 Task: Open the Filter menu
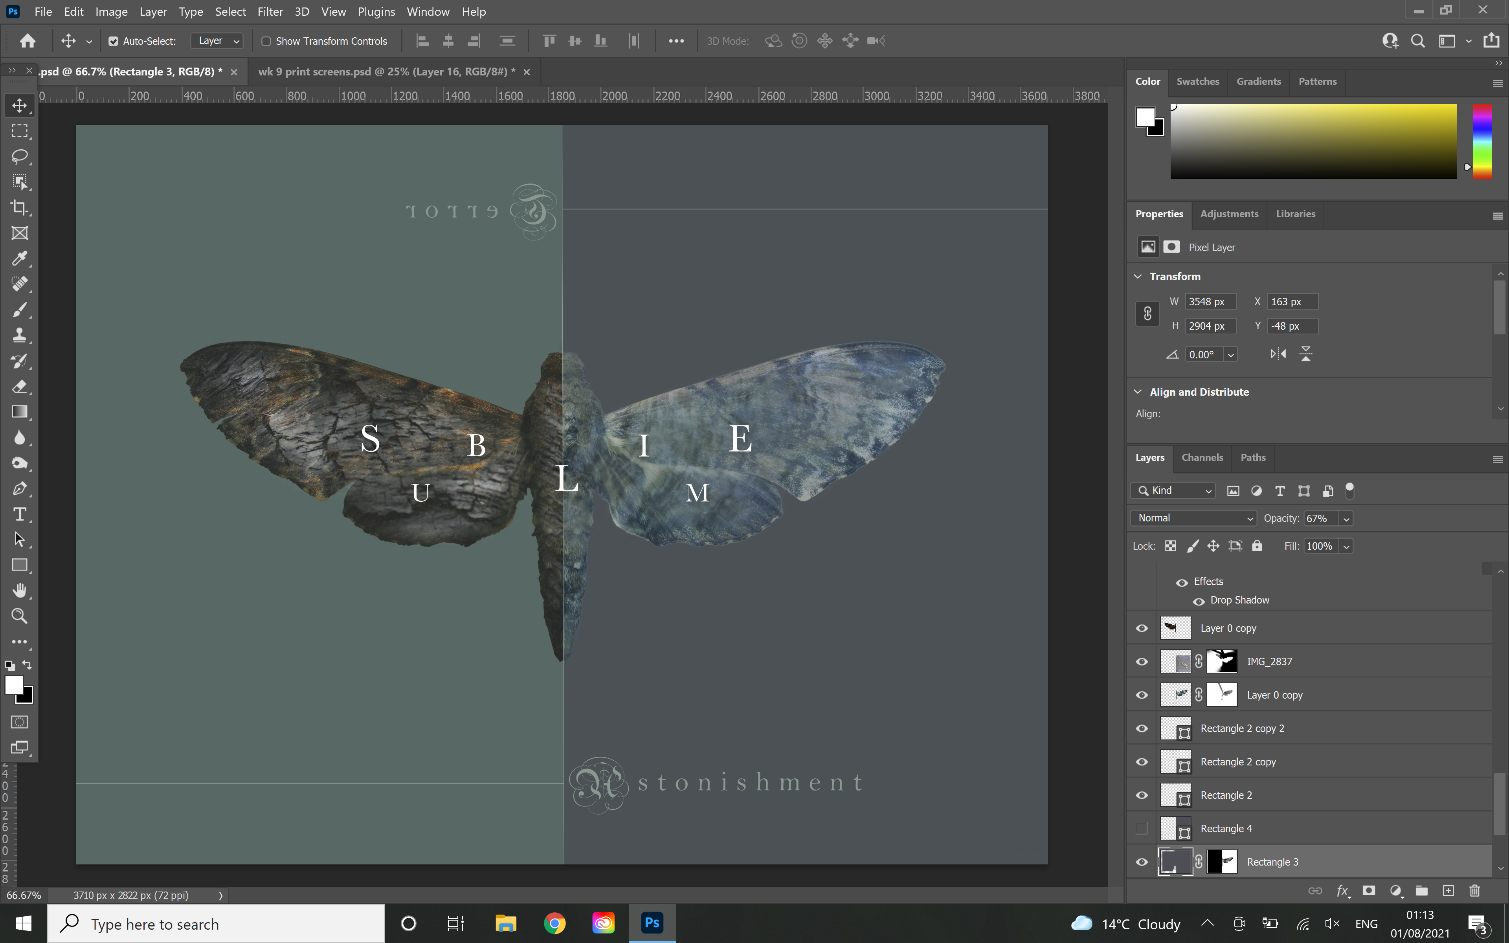pos(270,12)
